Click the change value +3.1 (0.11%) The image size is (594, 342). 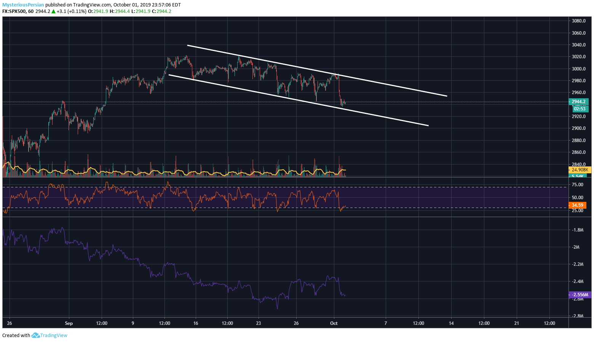click(72, 11)
